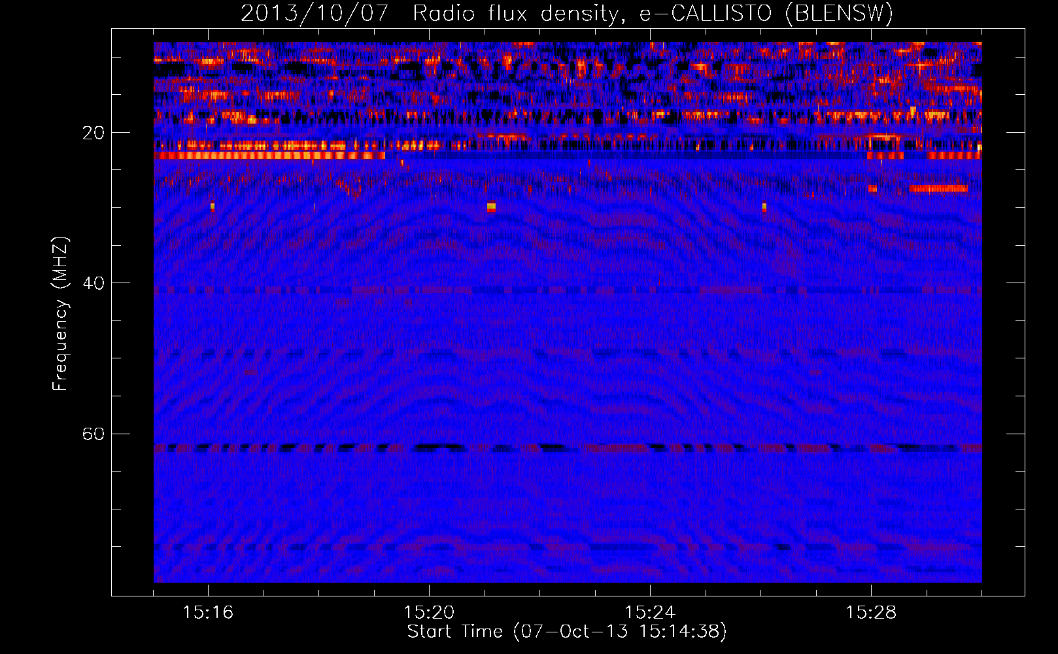Click the frequency tick label '20'
Image resolution: width=1058 pixels, height=654 pixels.
point(94,133)
